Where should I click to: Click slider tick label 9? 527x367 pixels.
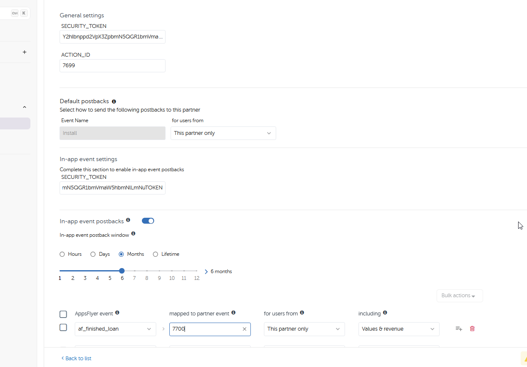pos(160,278)
